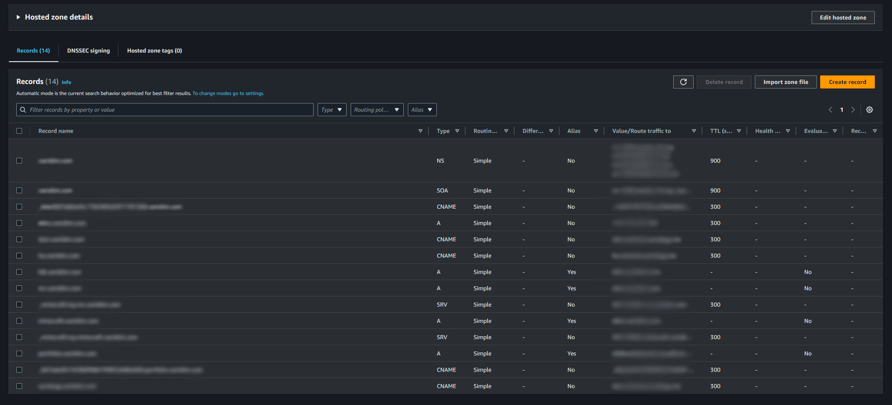The width and height of the screenshot is (892, 405).
Task: Sort by Health check column arrow
Action: [x=787, y=131]
